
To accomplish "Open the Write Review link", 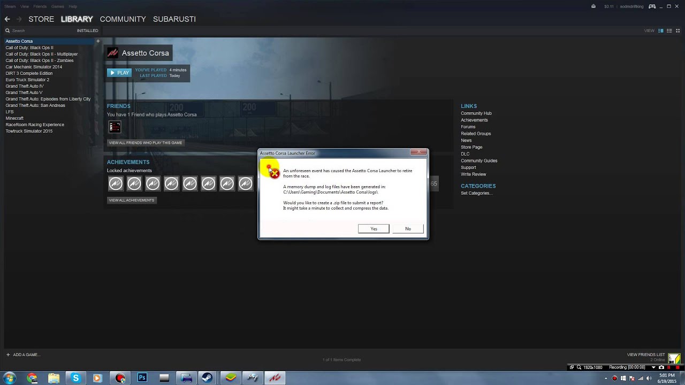I will (474, 174).
